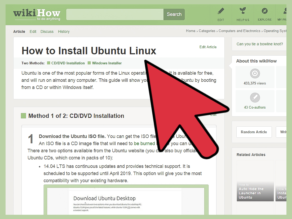The height and width of the screenshot is (219, 292).
Task: Click the green square beside Method 1 heading
Action: [24, 116]
